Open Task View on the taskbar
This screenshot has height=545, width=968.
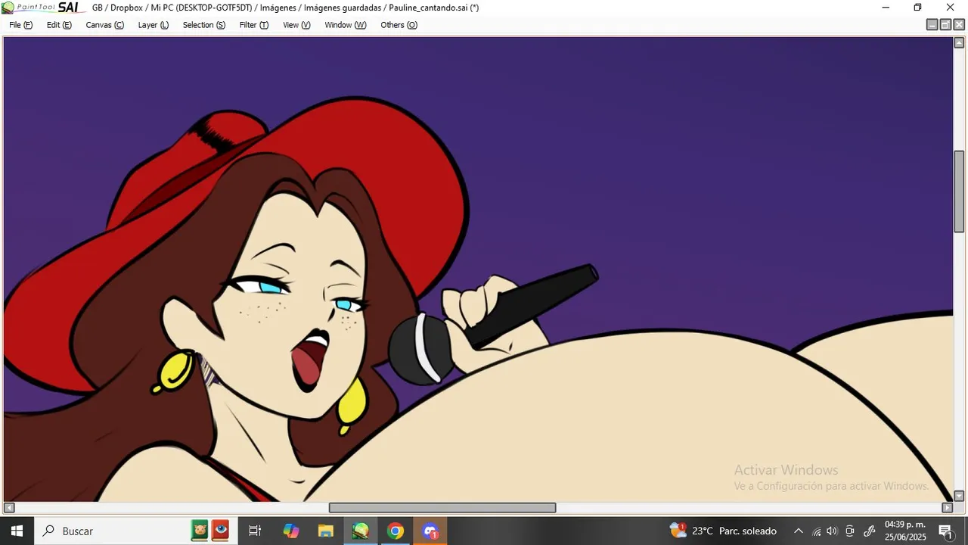[255, 531]
